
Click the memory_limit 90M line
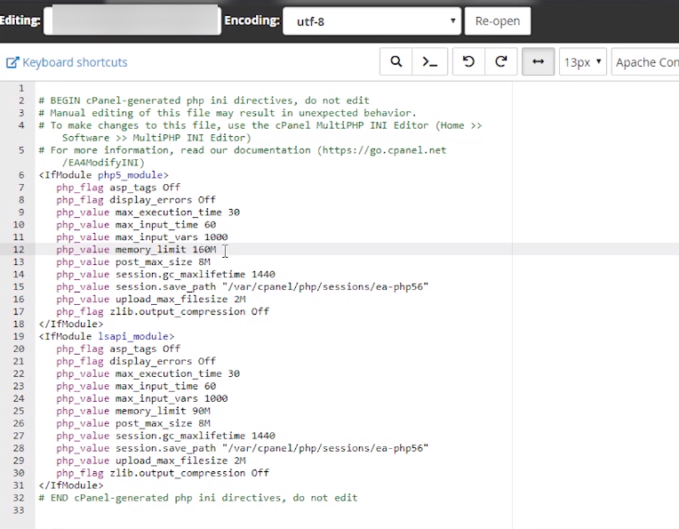(x=133, y=412)
